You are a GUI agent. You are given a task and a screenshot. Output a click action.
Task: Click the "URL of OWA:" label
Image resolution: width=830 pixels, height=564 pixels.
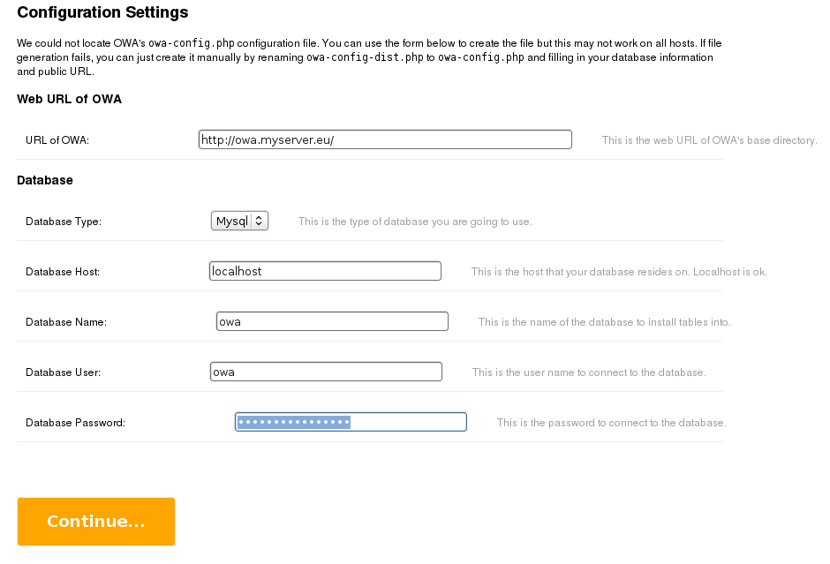tap(57, 140)
